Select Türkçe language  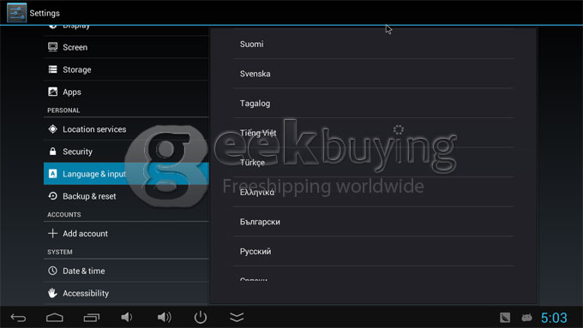374,163
